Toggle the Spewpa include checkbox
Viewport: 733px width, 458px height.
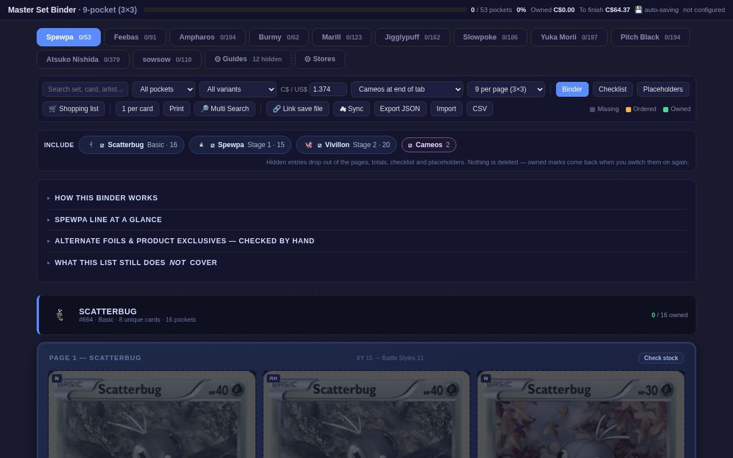[x=212, y=145]
